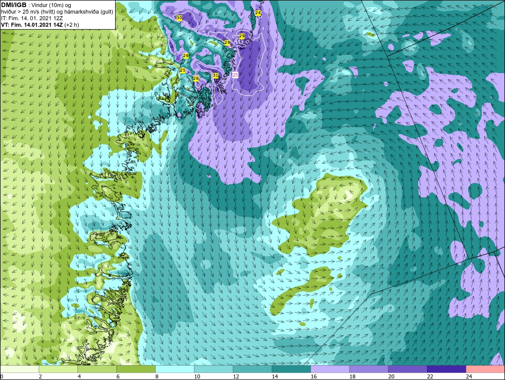
Task: Click the legend scale value 24
Action: [x=469, y=376]
